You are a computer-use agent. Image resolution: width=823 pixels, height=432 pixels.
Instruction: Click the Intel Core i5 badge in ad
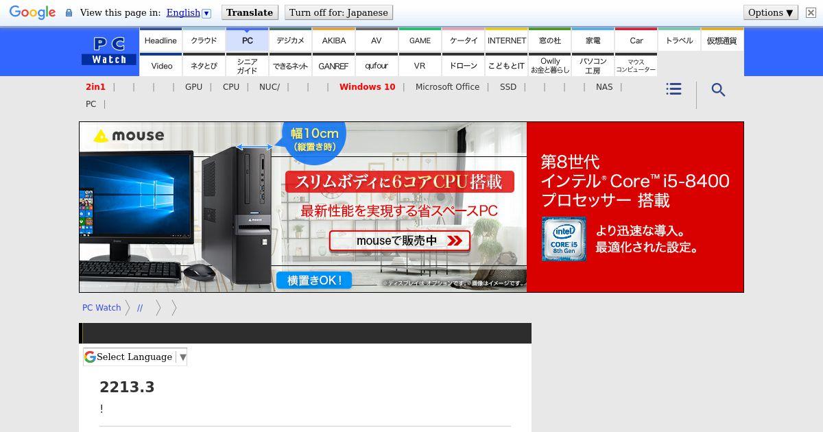(564, 239)
